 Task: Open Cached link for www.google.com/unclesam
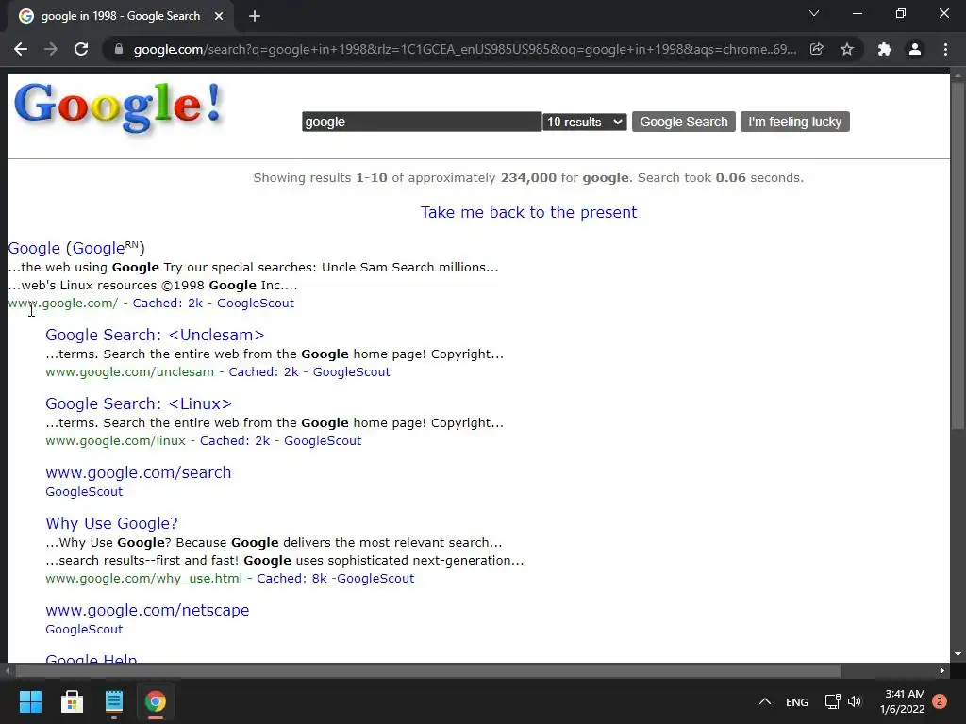(264, 371)
